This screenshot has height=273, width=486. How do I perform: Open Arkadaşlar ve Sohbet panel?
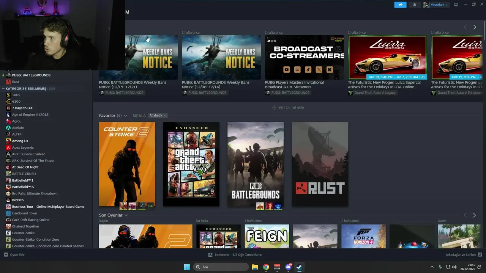pyautogui.click(x=464, y=255)
